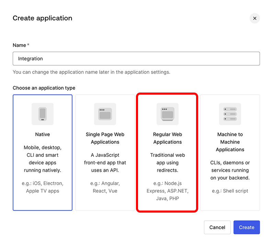Screen dimensions: 273x247
Task: Select the Single Page Web Applications browser icon
Action: coord(105,114)
